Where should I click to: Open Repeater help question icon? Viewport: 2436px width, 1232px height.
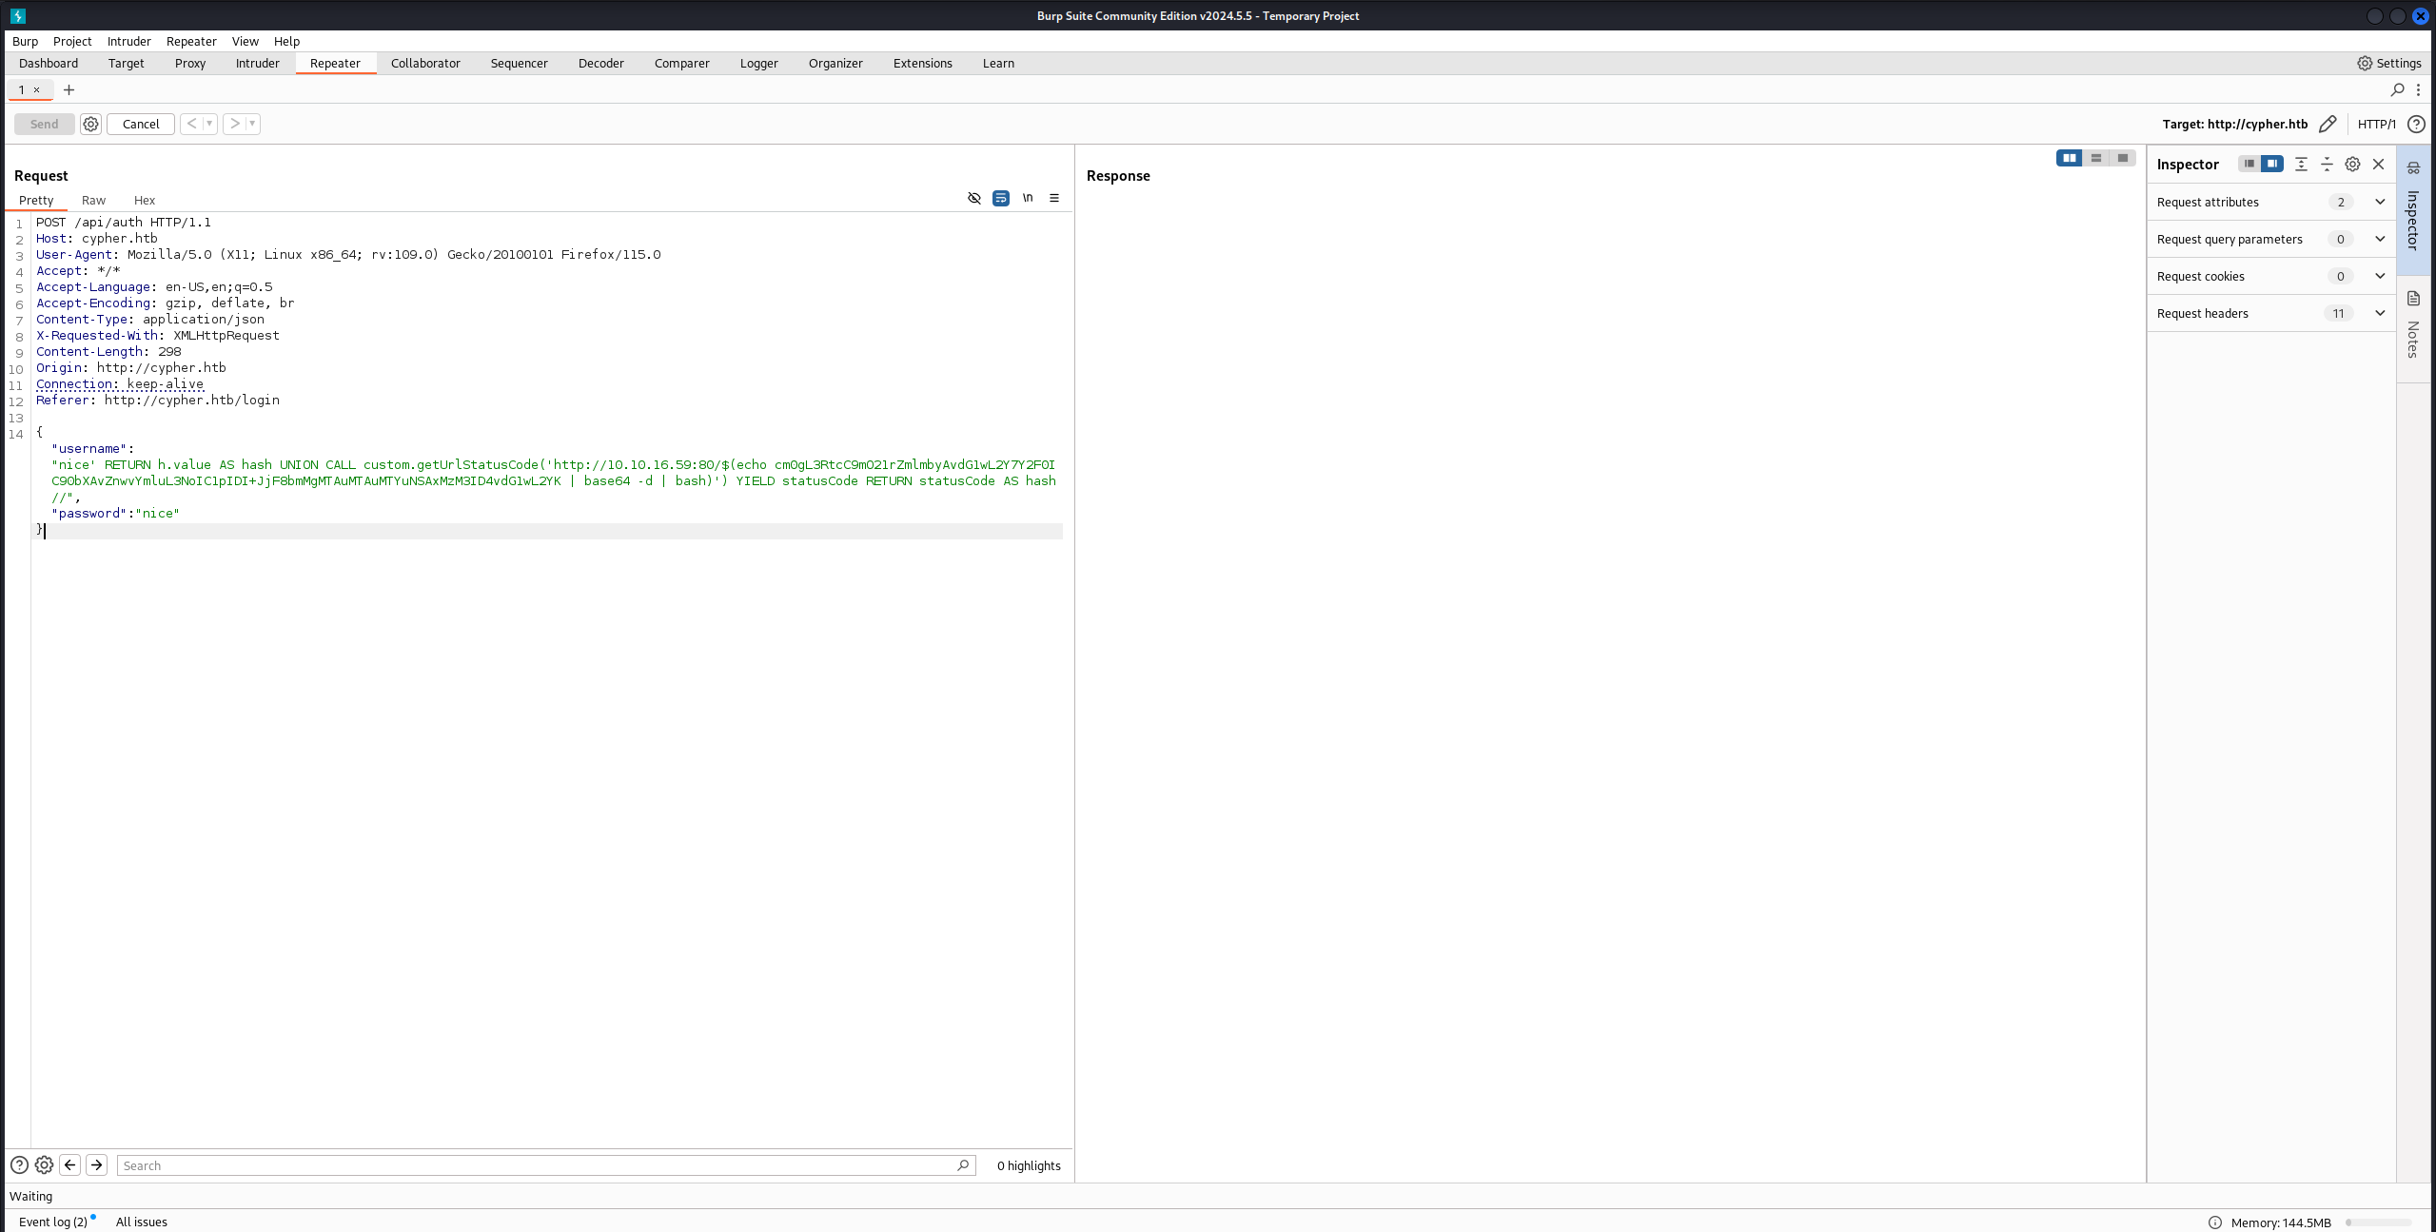2416,124
